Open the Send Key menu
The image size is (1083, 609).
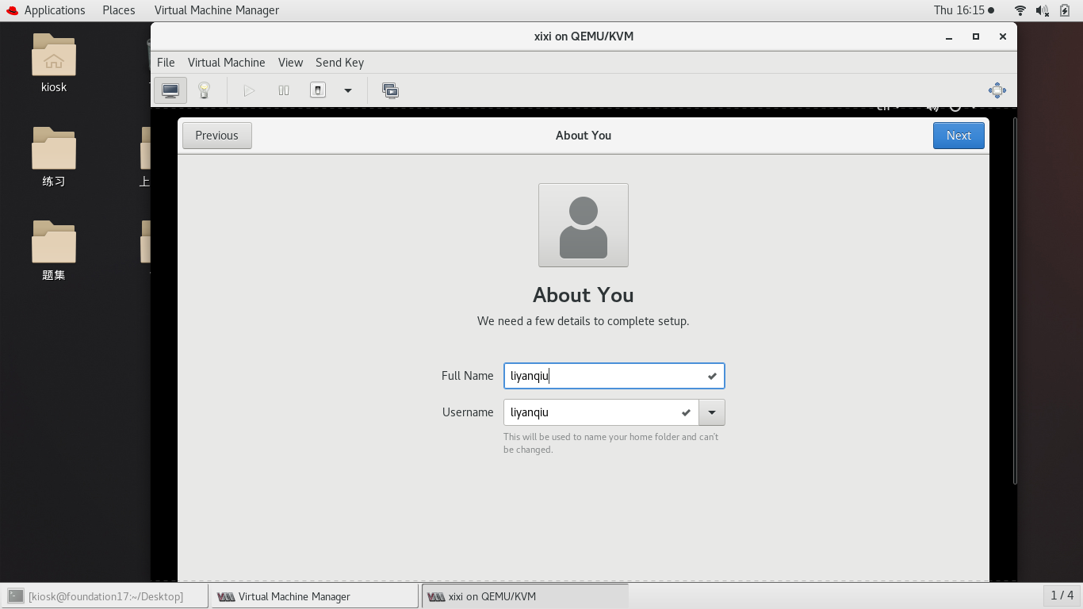[x=339, y=63]
